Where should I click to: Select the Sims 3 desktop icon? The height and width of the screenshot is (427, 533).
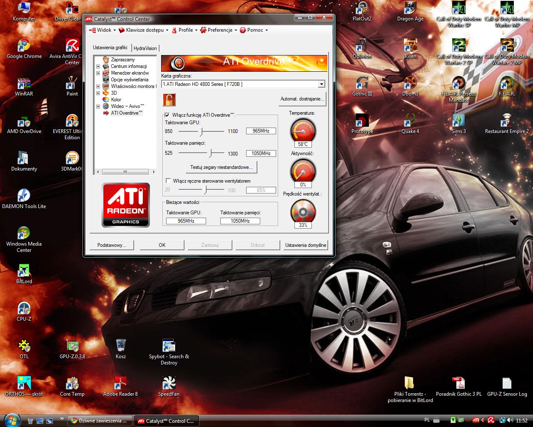coord(458,124)
